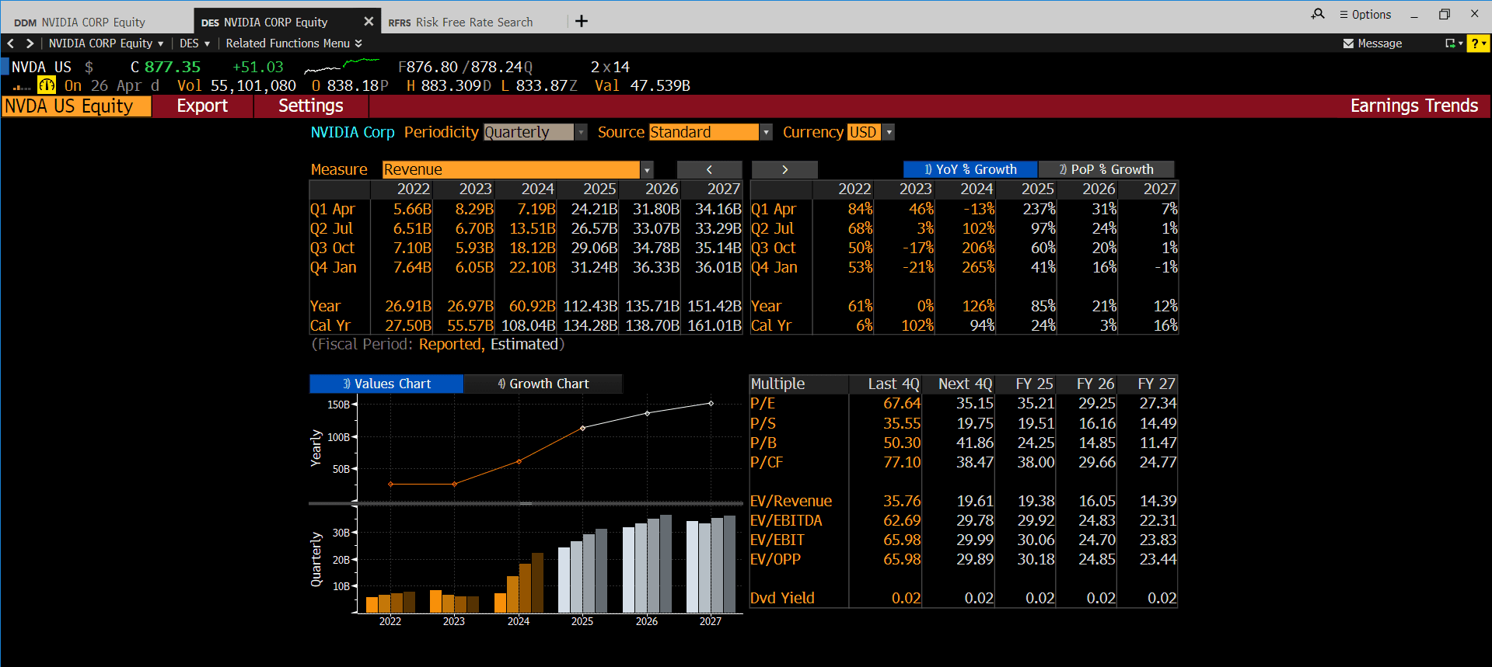1492x667 pixels.
Task: Click the forward navigation arrow
Action: 30,43
